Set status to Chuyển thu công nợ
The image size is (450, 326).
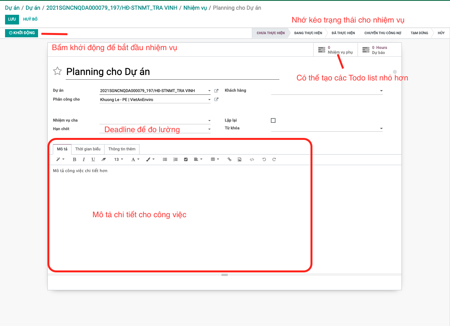pyautogui.click(x=382, y=33)
